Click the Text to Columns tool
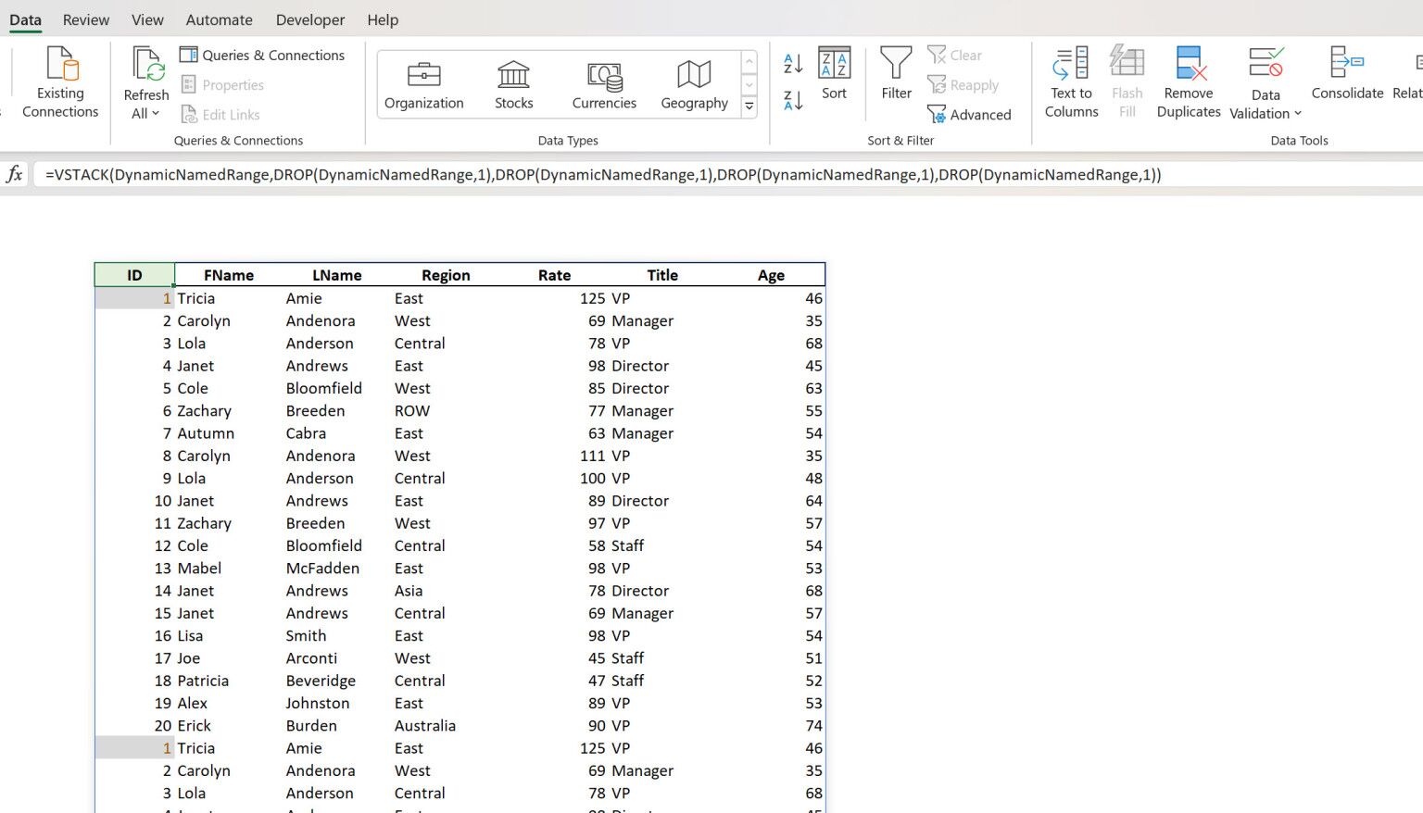Image resolution: width=1423 pixels, height=813 pixels. (x=1070, y=83)
